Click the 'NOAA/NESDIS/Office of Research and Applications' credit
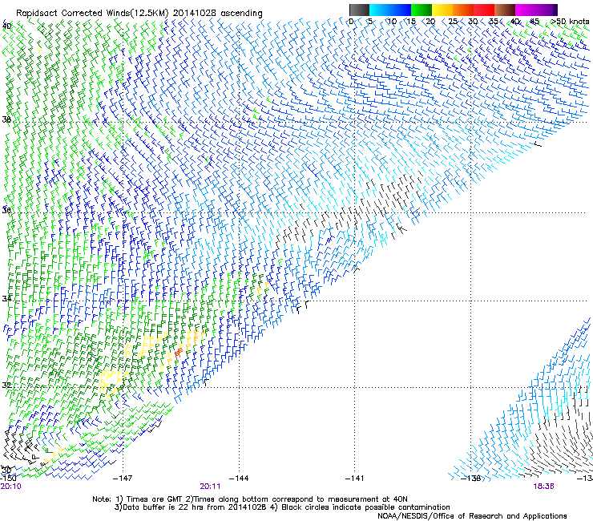 pos(472,516)
